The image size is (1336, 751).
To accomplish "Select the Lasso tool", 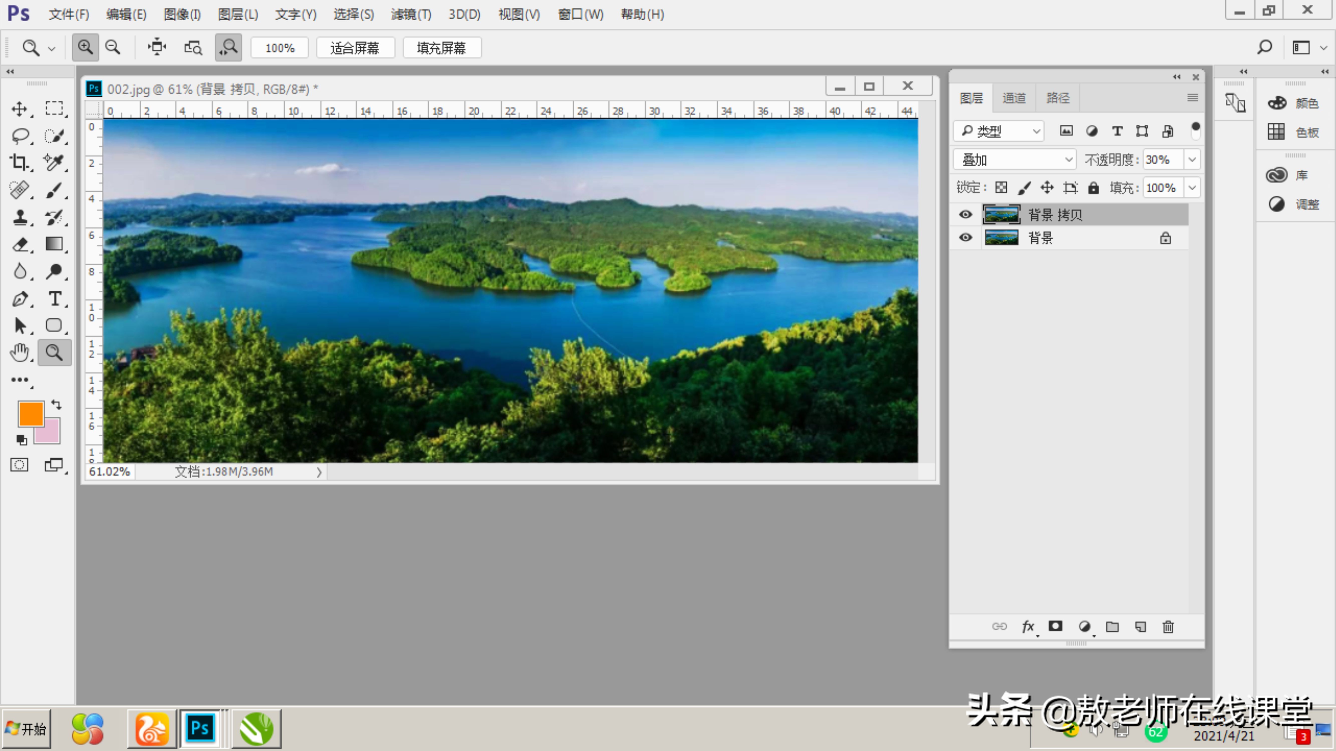I will click(x=20, y=136).
